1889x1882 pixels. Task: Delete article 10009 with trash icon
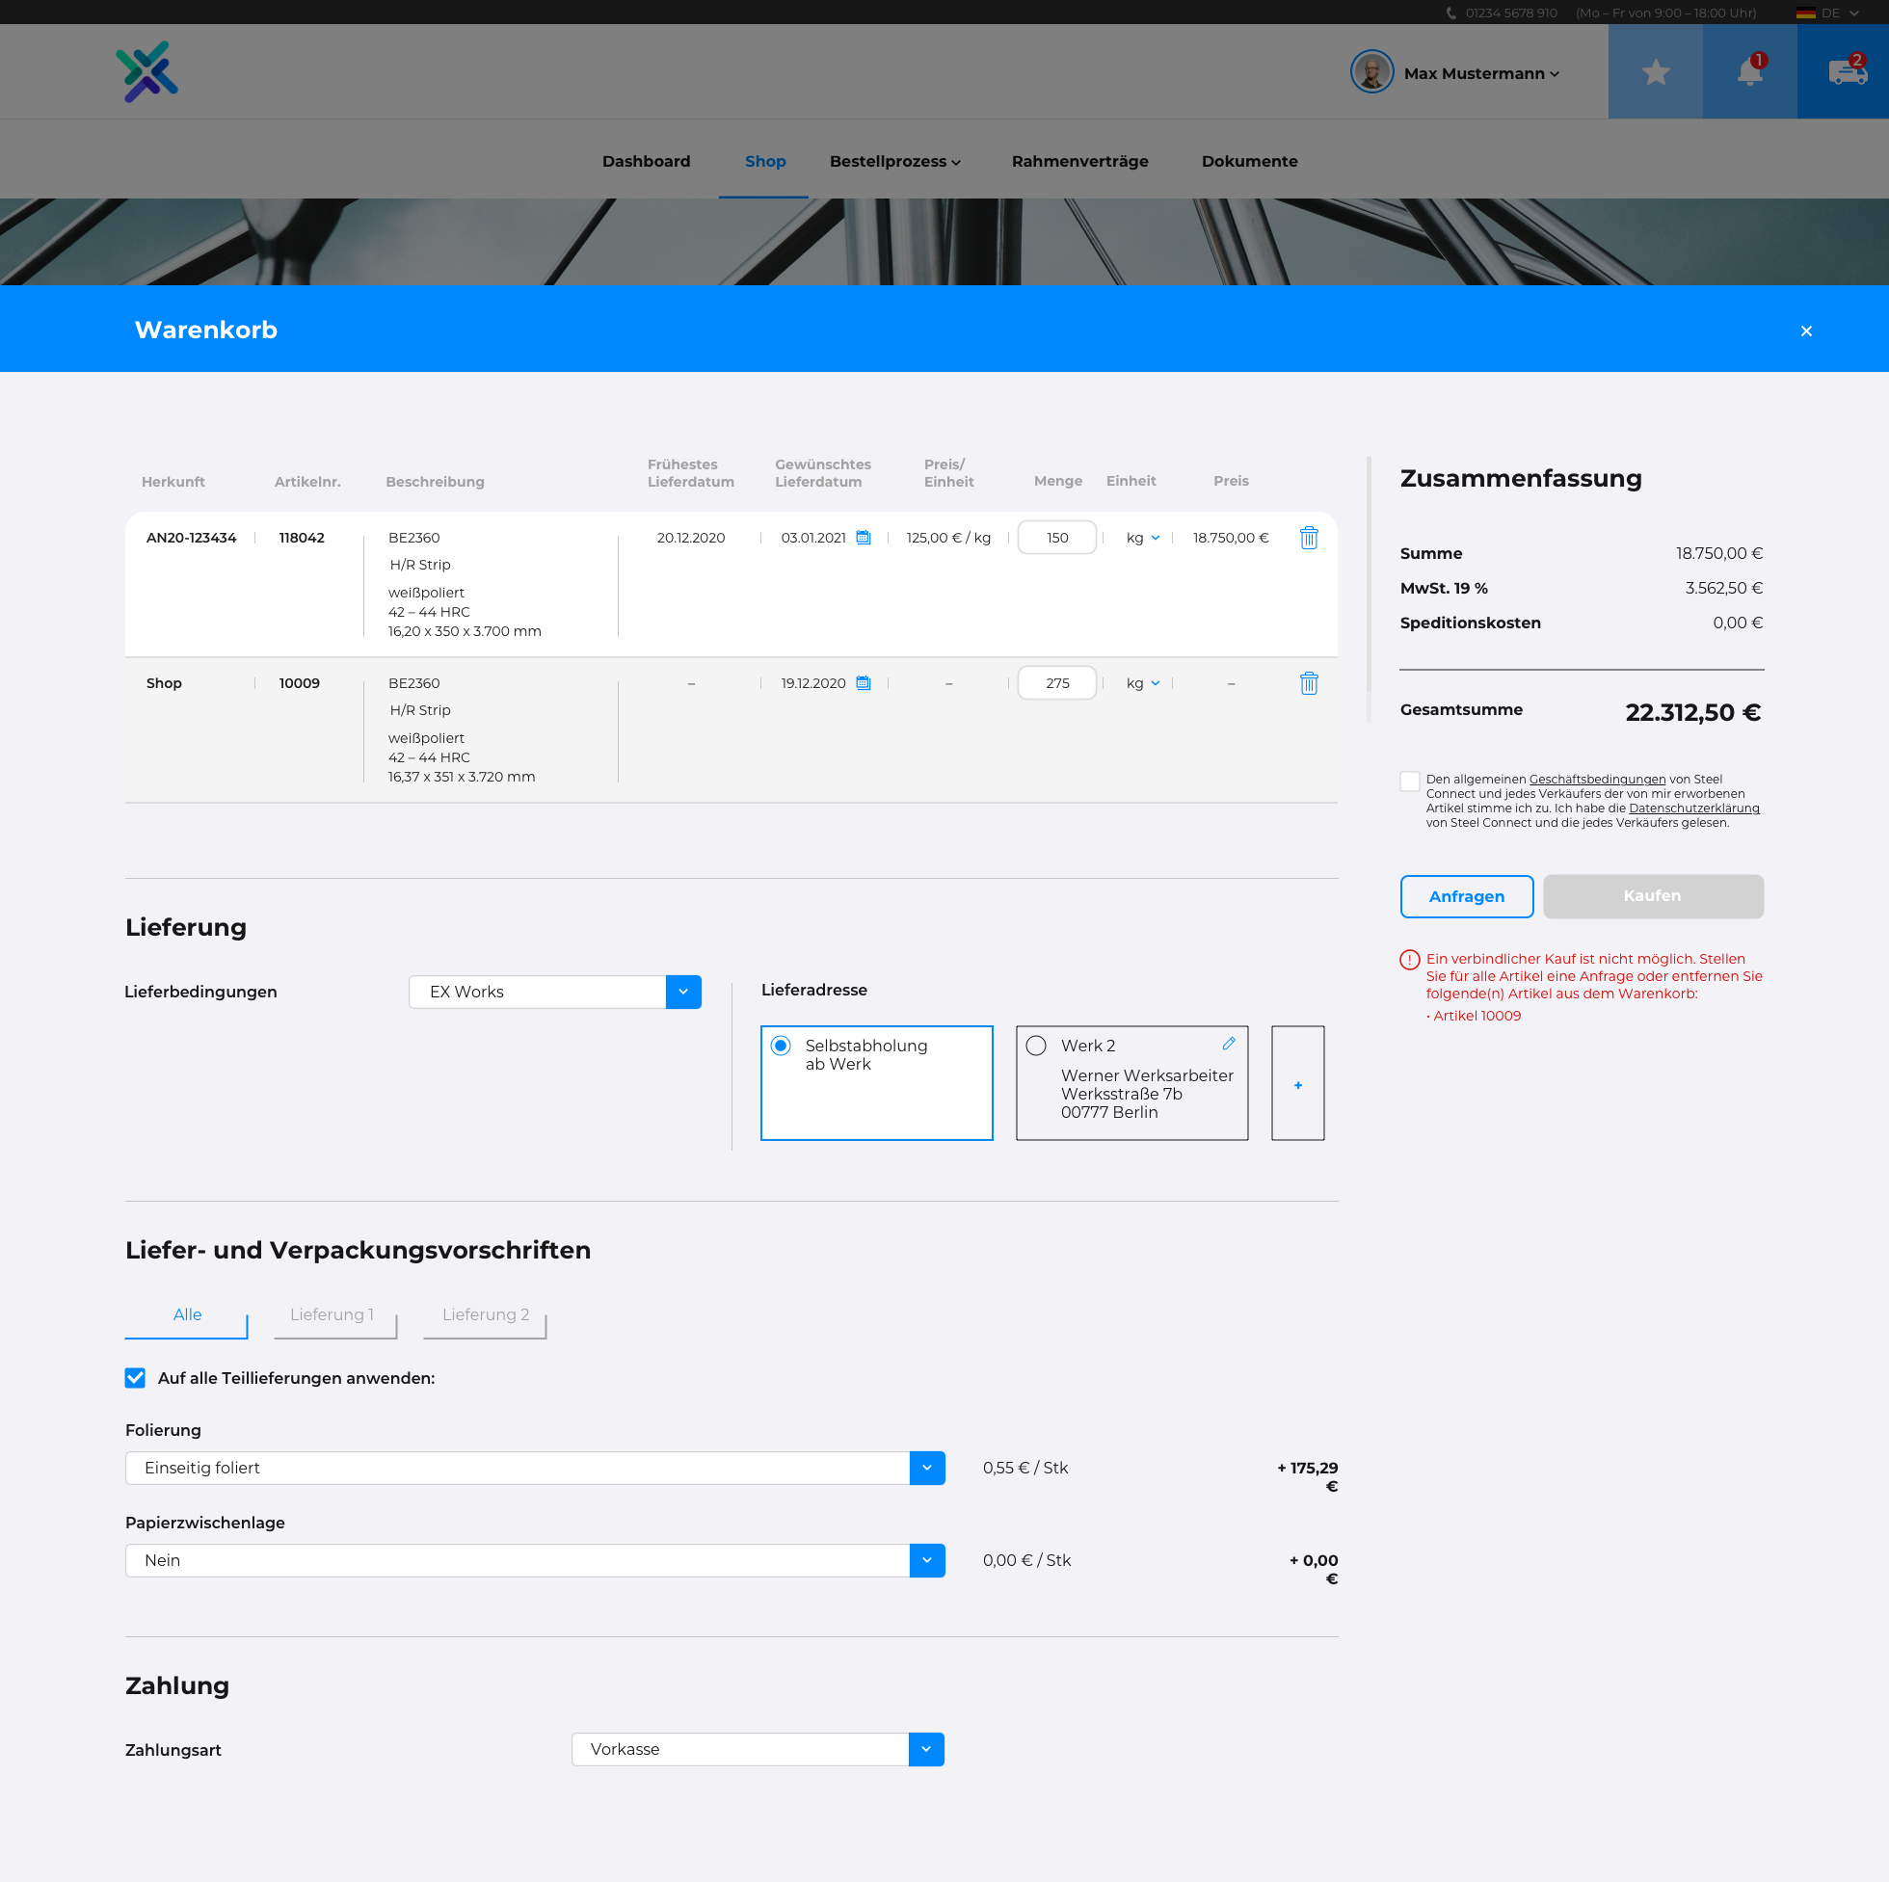1308,683
